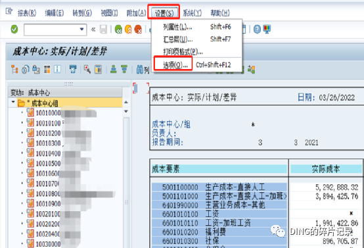Image resolution: width=364 pixels, height=248 pixels.
Task: Click the orange hierarchy tree toolbar icon
Action: (x=14, y=69)
